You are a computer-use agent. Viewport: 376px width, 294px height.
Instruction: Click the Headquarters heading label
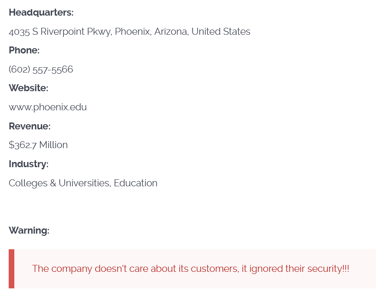(41, 13)
